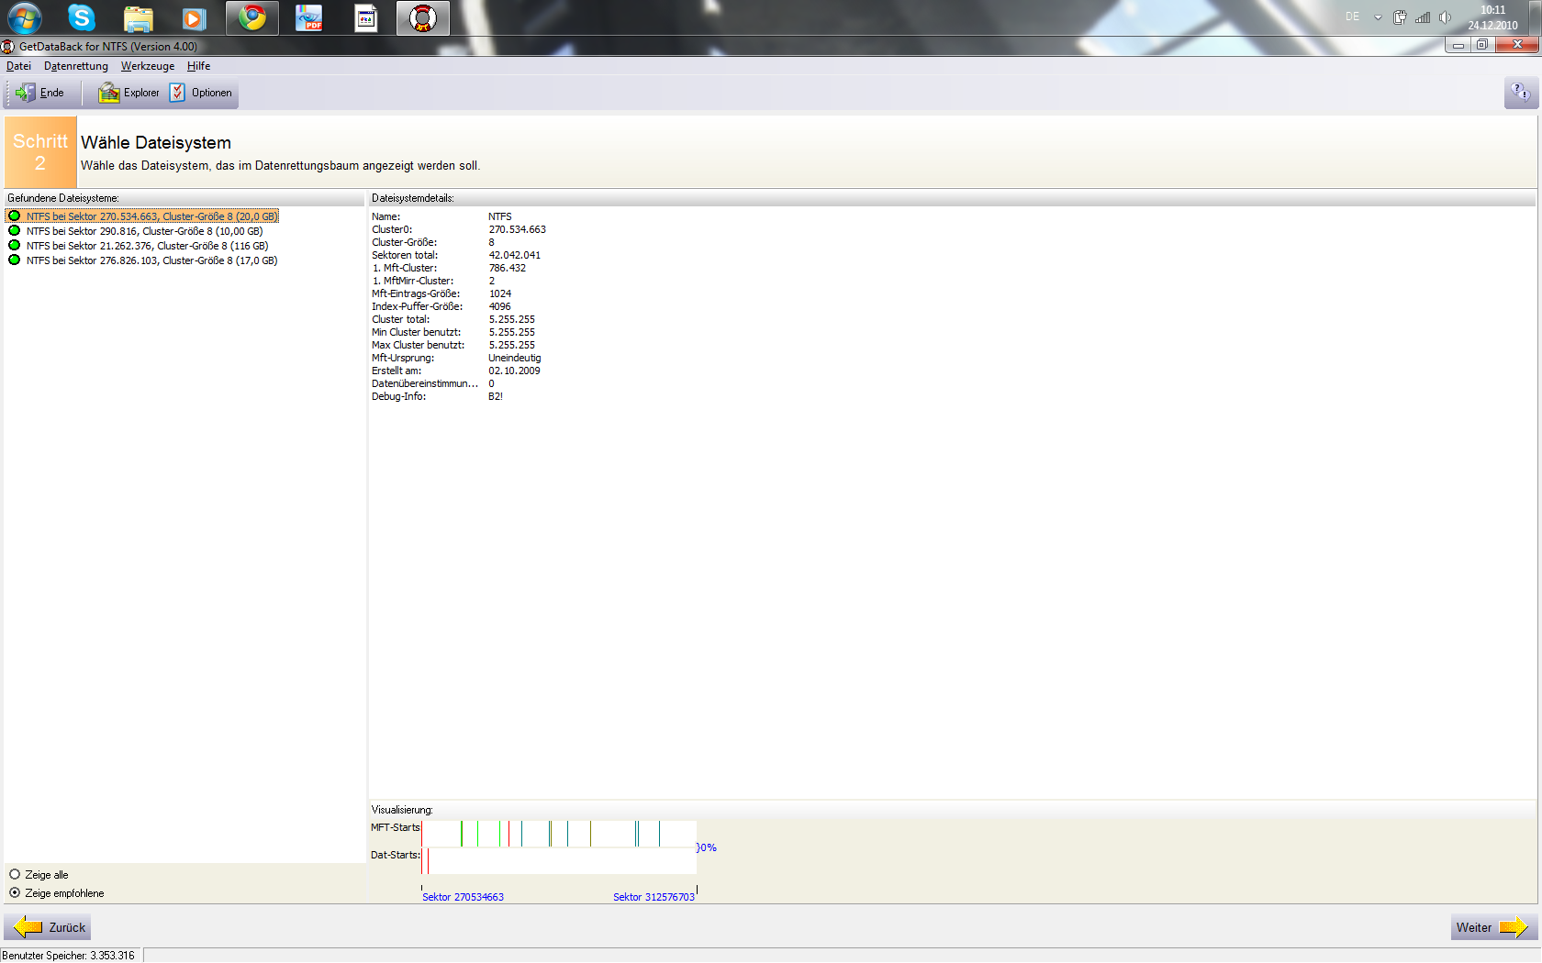Open the document app in the taskbar

365,17
